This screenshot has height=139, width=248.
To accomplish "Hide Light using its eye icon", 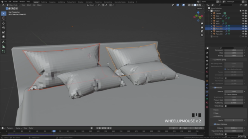I will pyautogui.click(x=243, y=21).
